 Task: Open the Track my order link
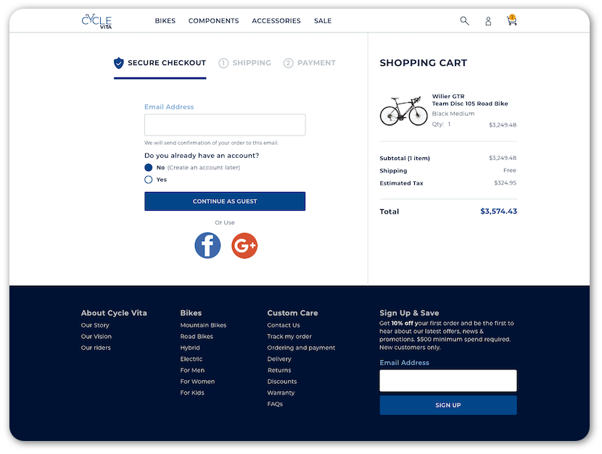click(x=289, y=337)
